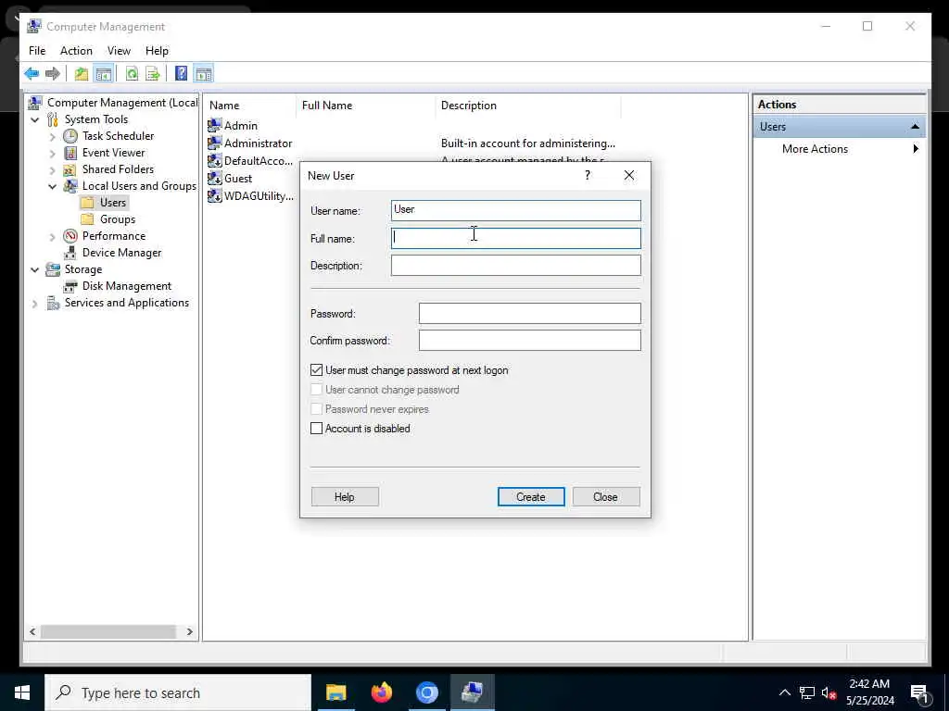Click the Device Manager icon in the tree
The image size is (949, 711).
click(x=70, y=253)
